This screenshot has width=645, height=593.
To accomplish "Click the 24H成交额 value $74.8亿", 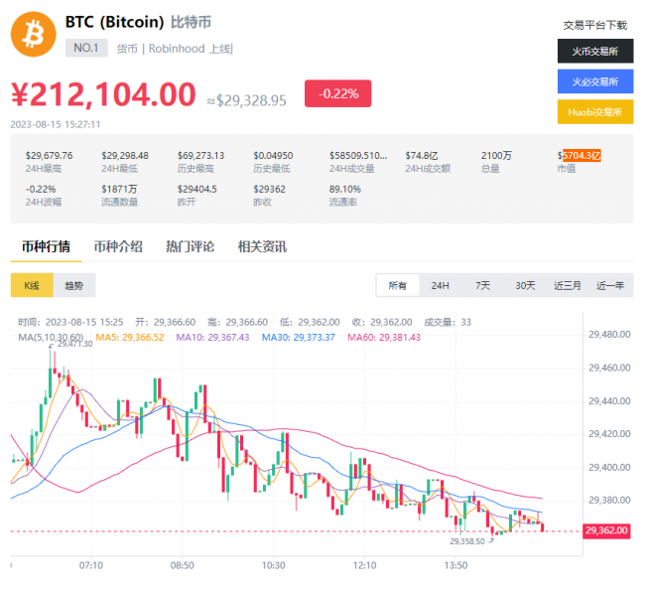I will coord(422,155).
